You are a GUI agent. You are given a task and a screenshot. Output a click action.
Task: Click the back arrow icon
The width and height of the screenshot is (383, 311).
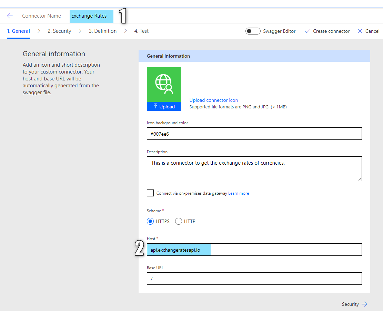point(10,16)
